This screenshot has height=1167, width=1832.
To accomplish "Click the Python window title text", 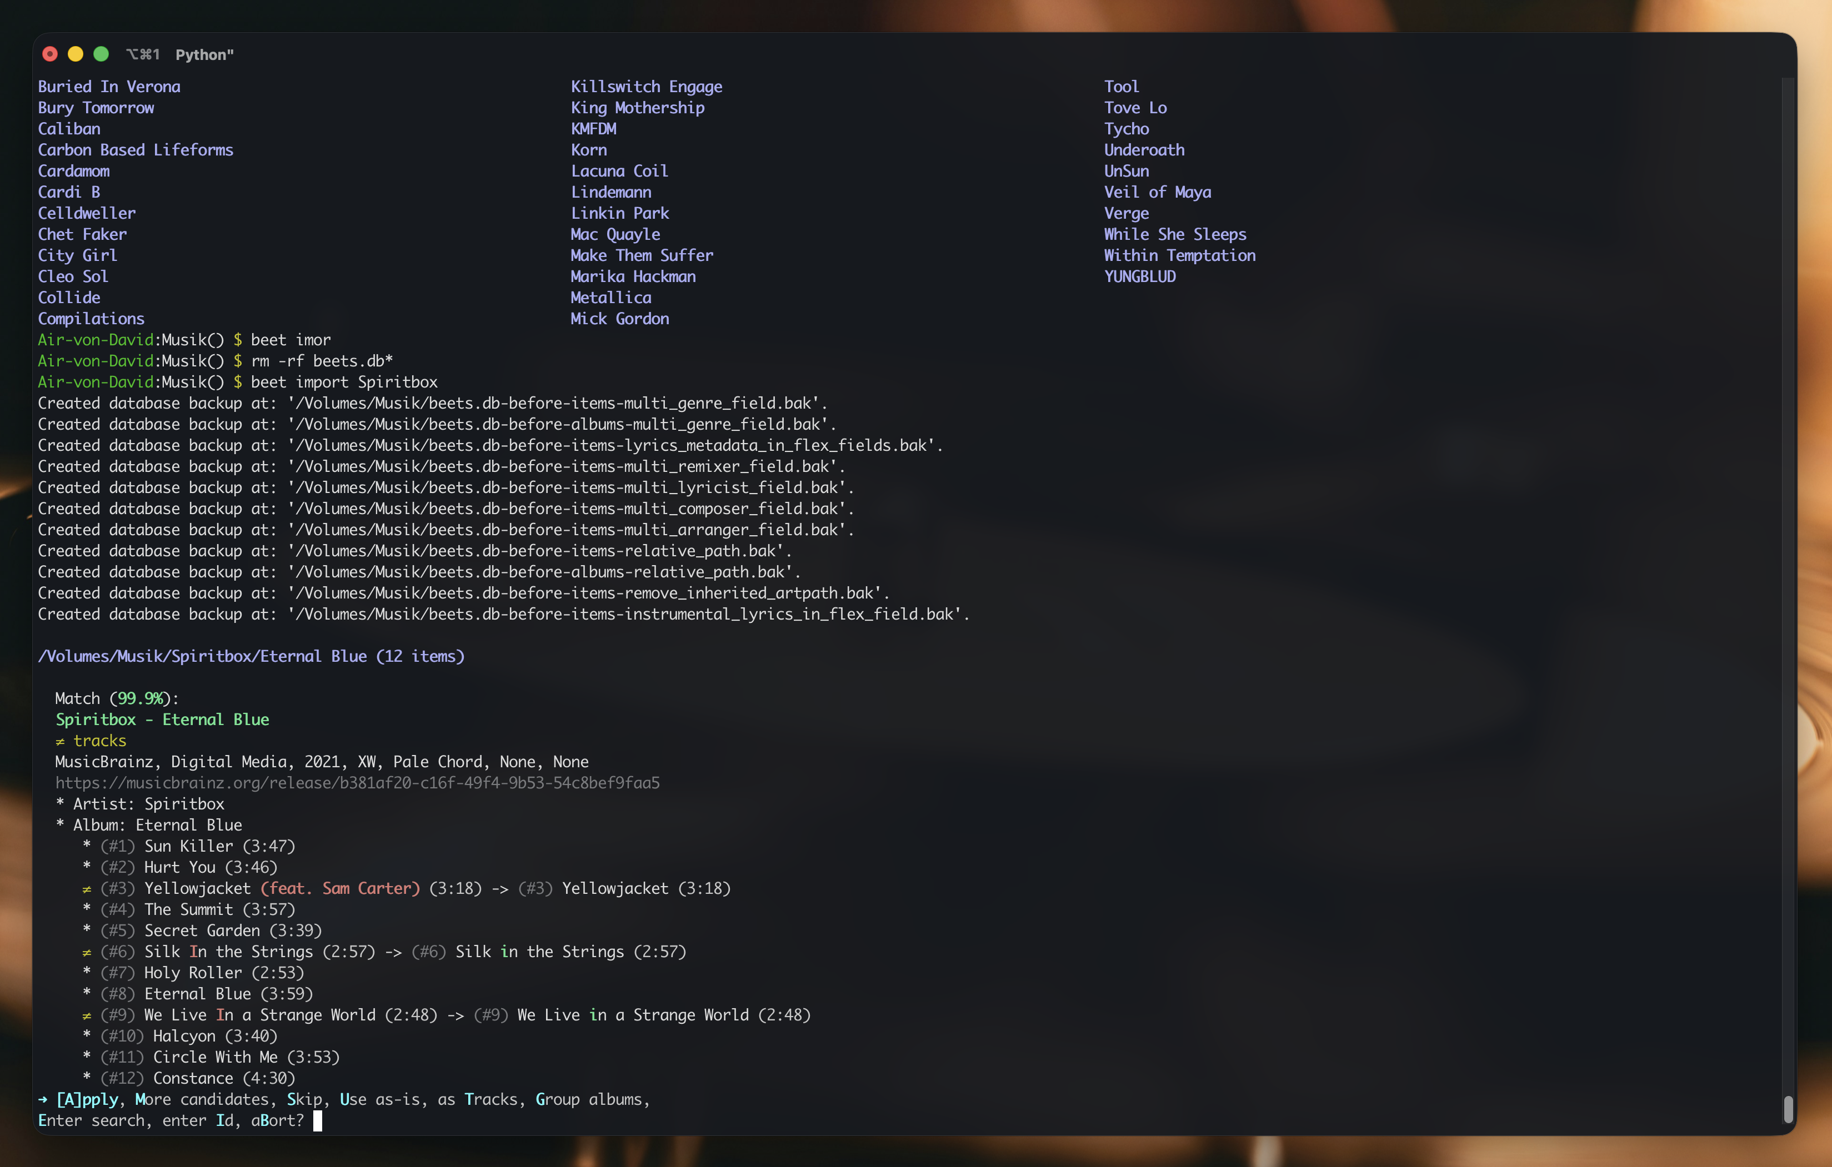I will click(204, 55).
